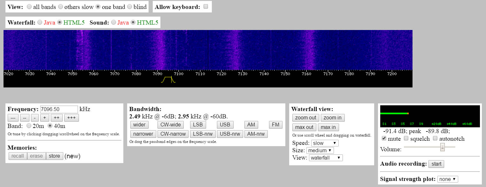
Task: Click the yellow passband marker on scale
Action: [168, 80]
